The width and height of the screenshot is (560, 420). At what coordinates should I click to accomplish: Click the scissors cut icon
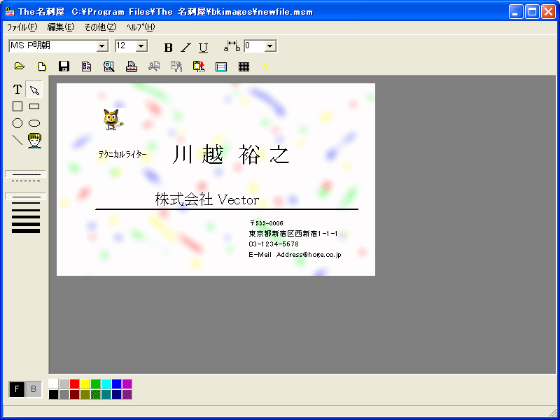pyautogui.click(x=154, y=66)
